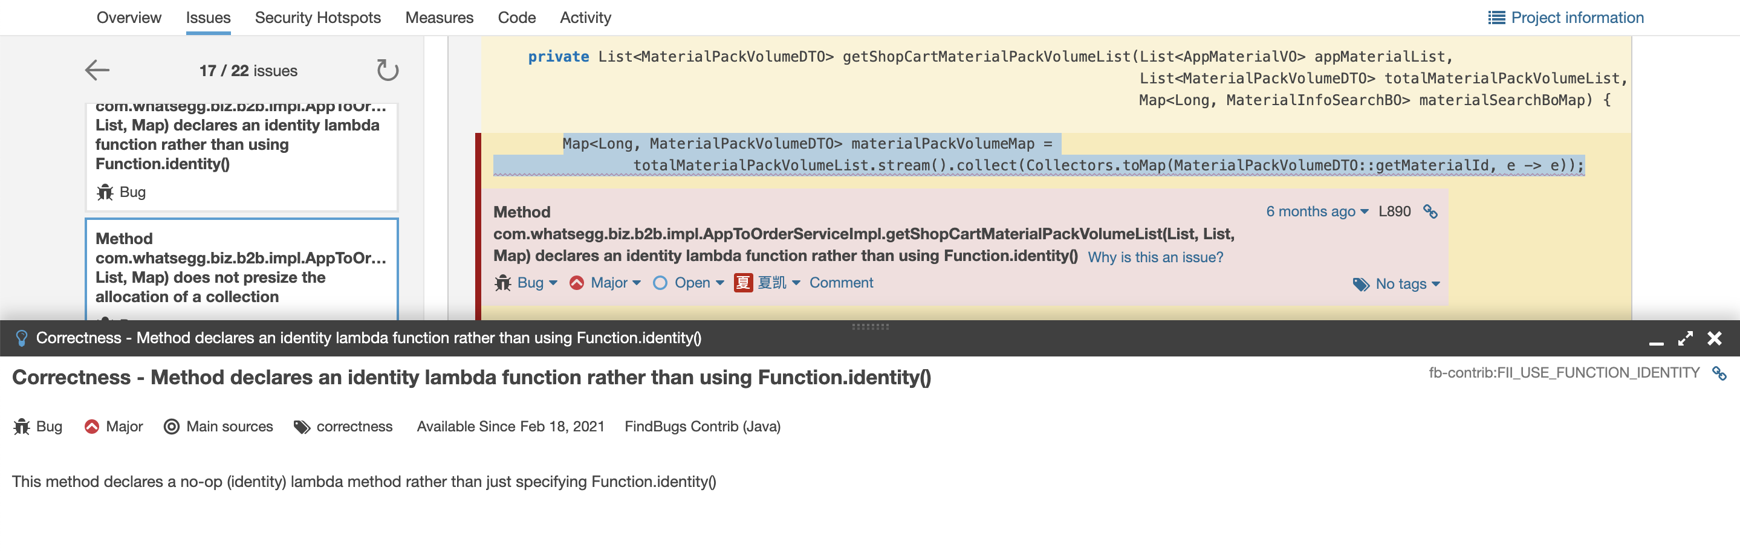
Task: Click the Project information list icon
Action: click(x=1496, y=18)
